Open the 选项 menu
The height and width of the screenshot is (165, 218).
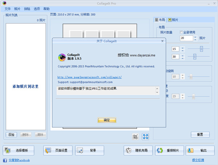tap(37, 9)
